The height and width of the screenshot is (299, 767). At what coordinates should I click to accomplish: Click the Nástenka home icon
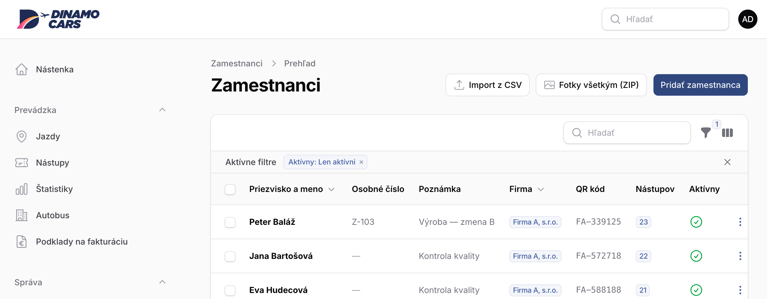click(22, 69)
